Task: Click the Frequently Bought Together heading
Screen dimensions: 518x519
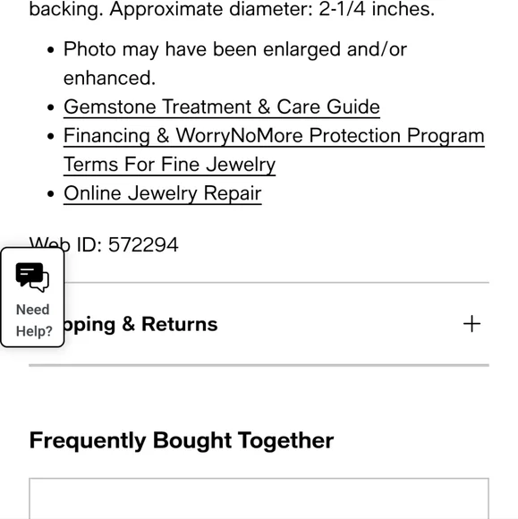Action: [182, 440]
